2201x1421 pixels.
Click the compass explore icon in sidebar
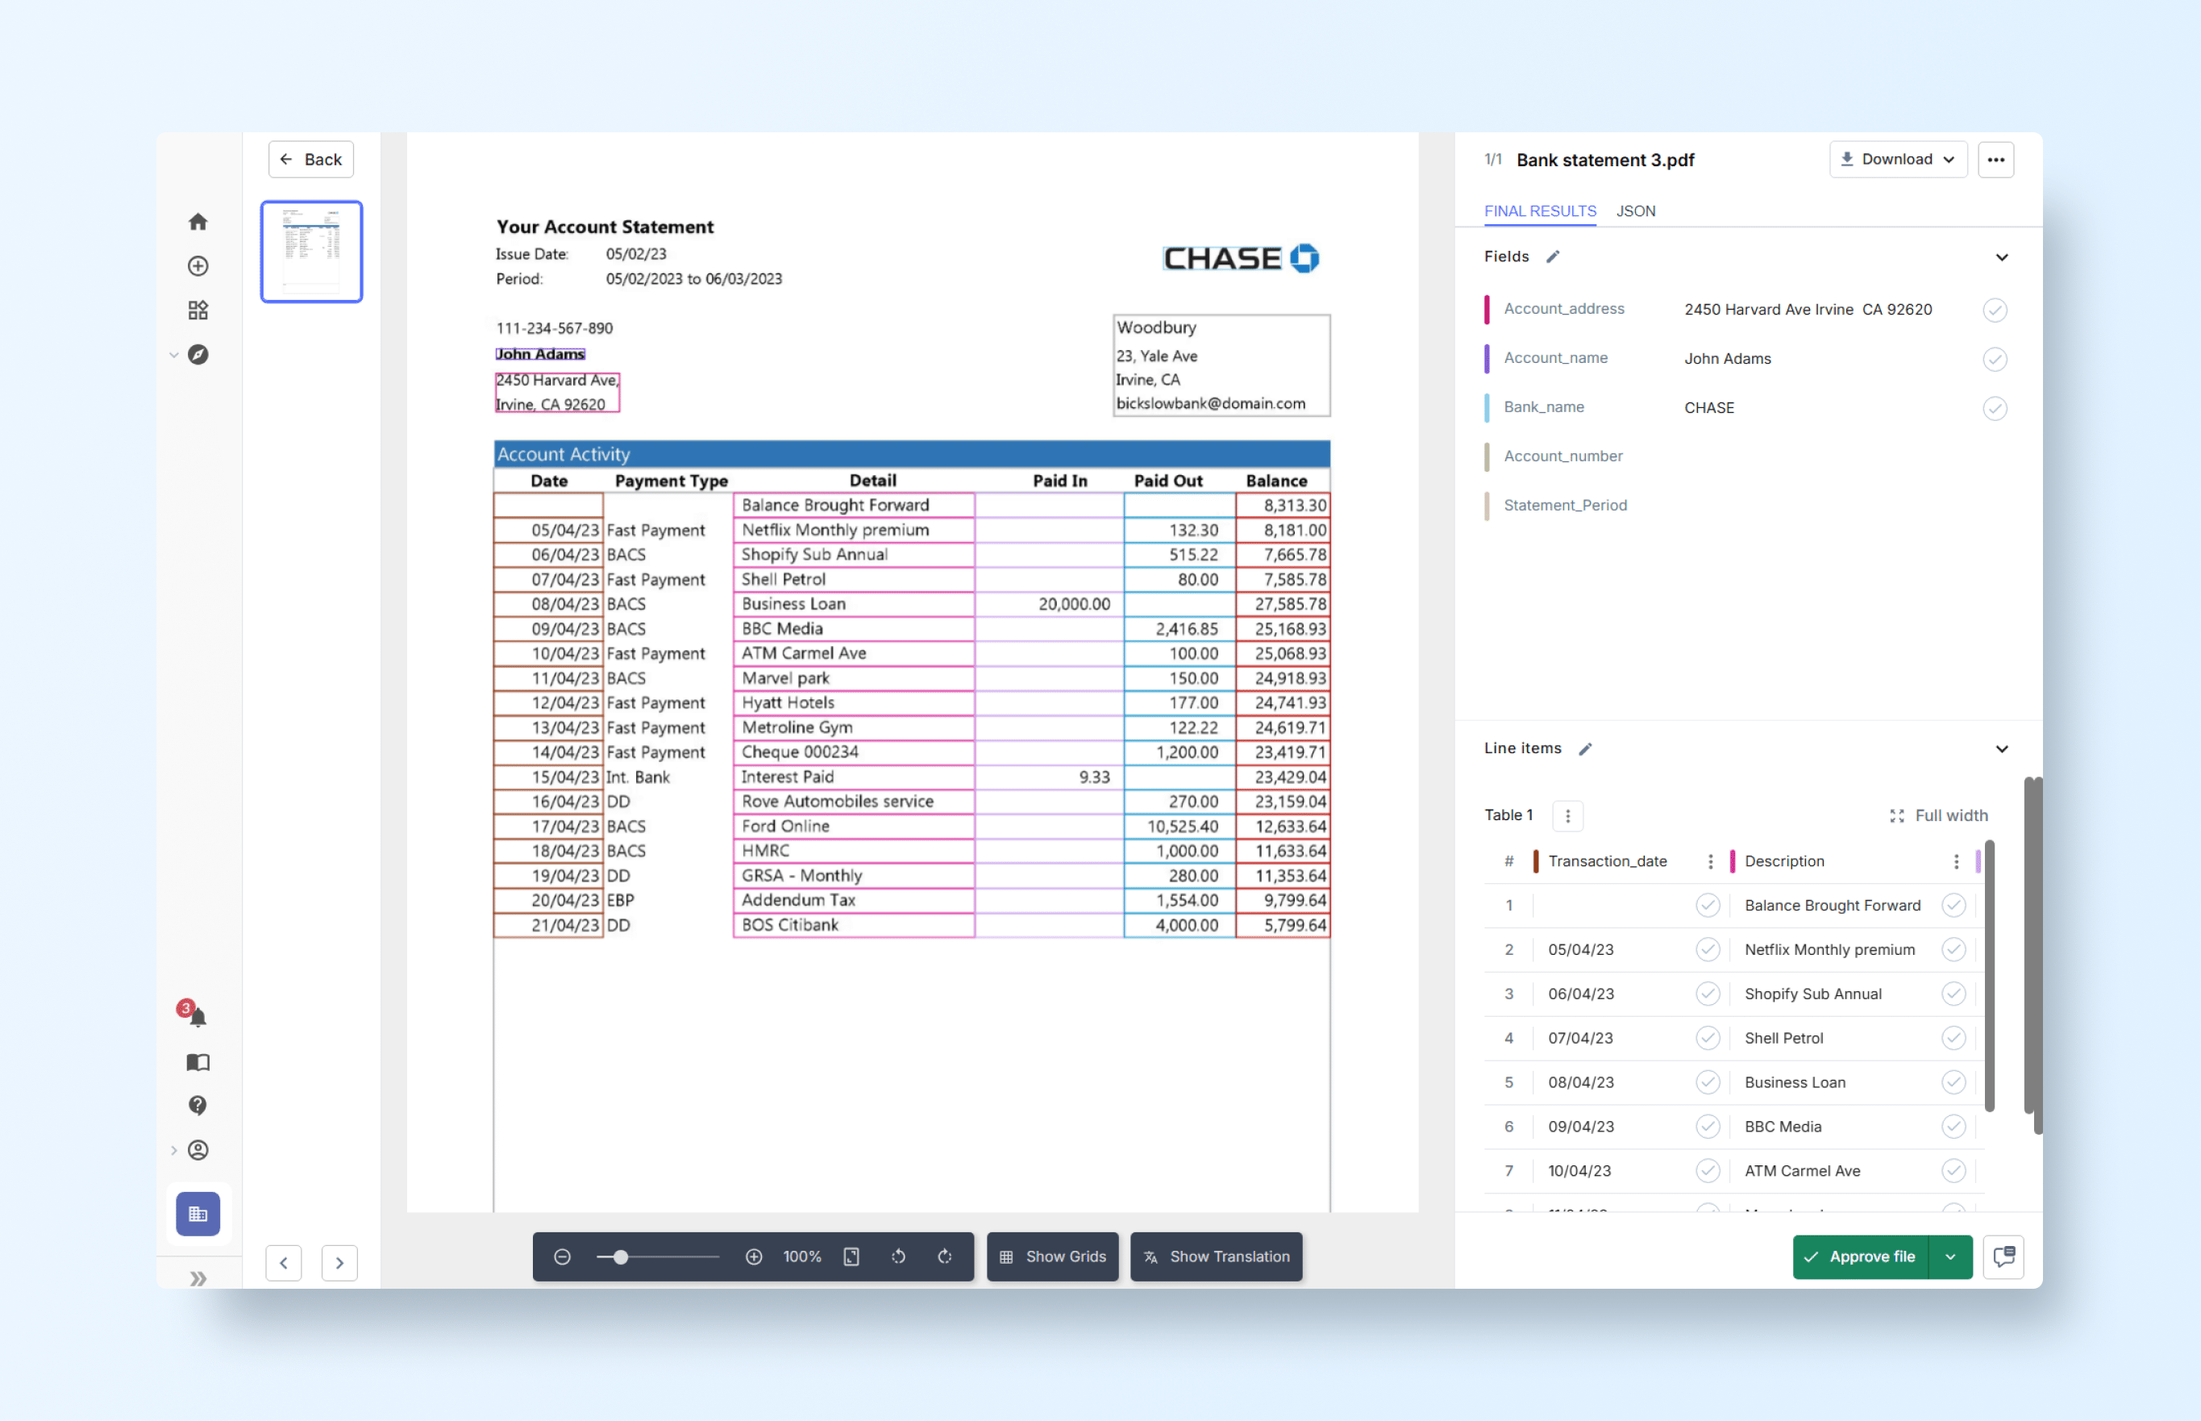(x=198, y=354)
